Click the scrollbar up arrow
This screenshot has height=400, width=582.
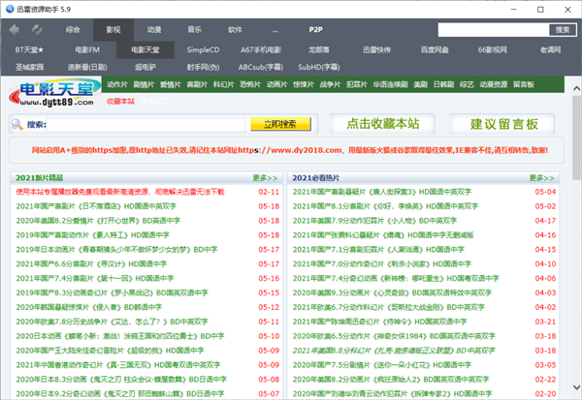[576, 88]
